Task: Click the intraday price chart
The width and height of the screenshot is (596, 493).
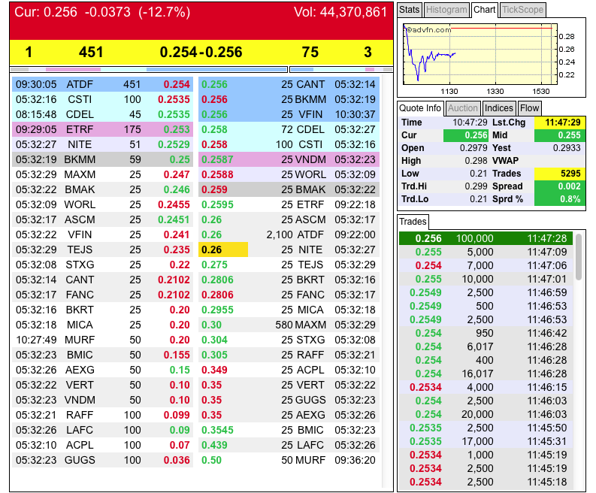Action: click(480, 53)
